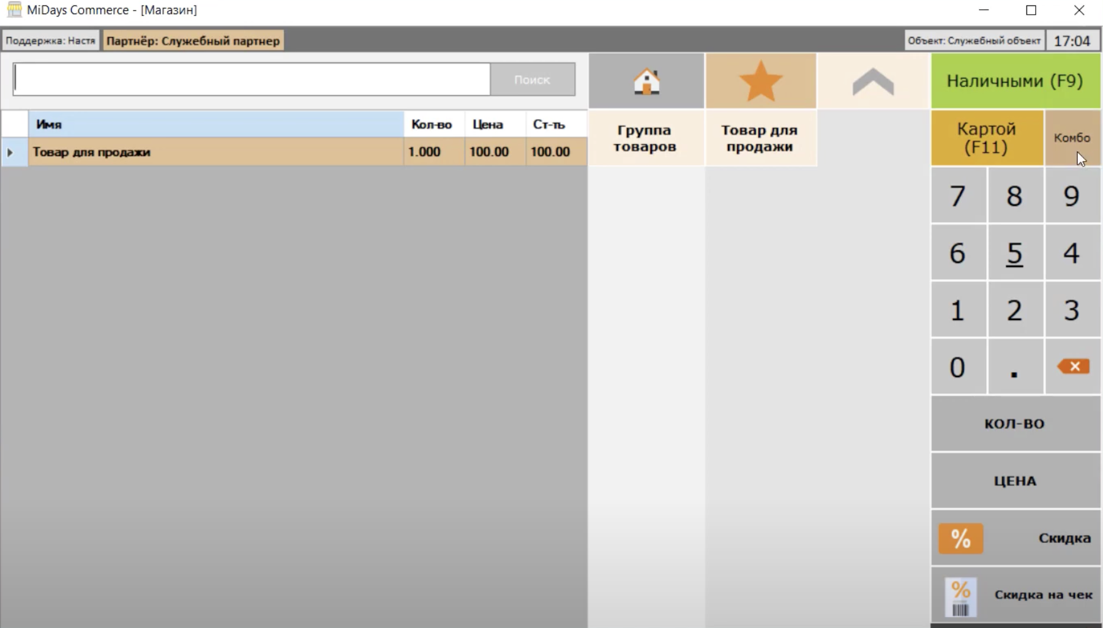Open the 'Группа товаров' category tile

(645, 138)
